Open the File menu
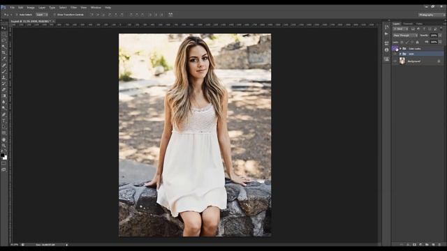Image resolution: width=447 pixels, height=251 pixels. (13, 8)
